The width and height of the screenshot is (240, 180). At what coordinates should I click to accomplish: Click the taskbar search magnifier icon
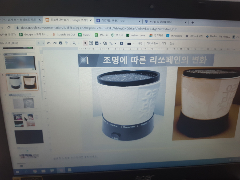pos(26,171)
